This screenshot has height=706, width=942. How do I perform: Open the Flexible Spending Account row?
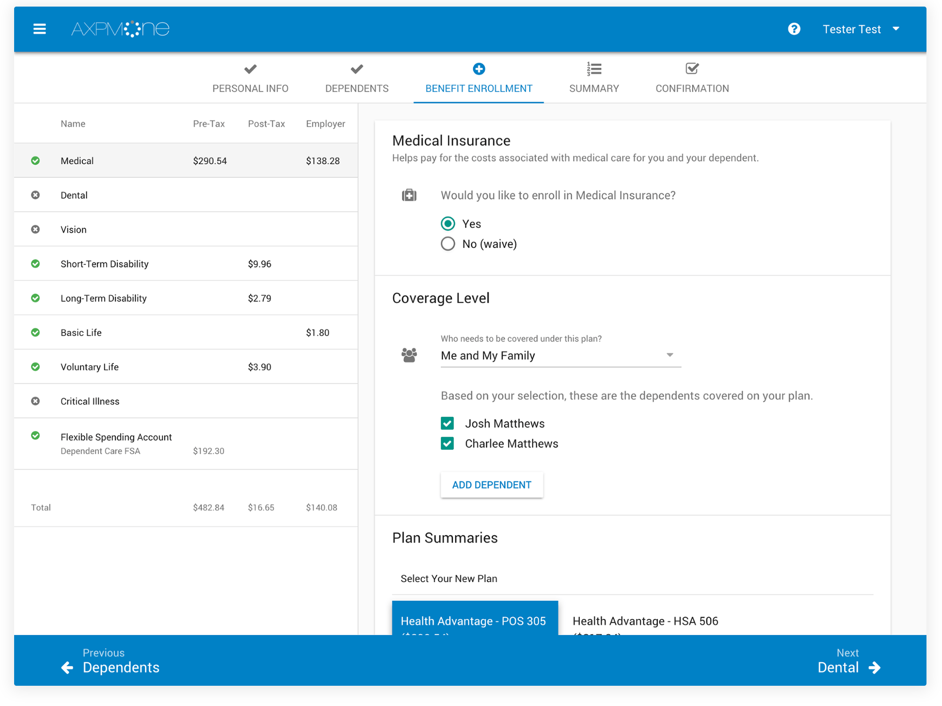(186, 444)
